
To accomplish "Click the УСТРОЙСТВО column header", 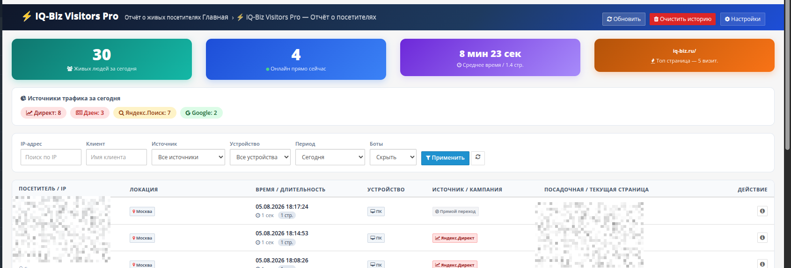I will (386, 190).
